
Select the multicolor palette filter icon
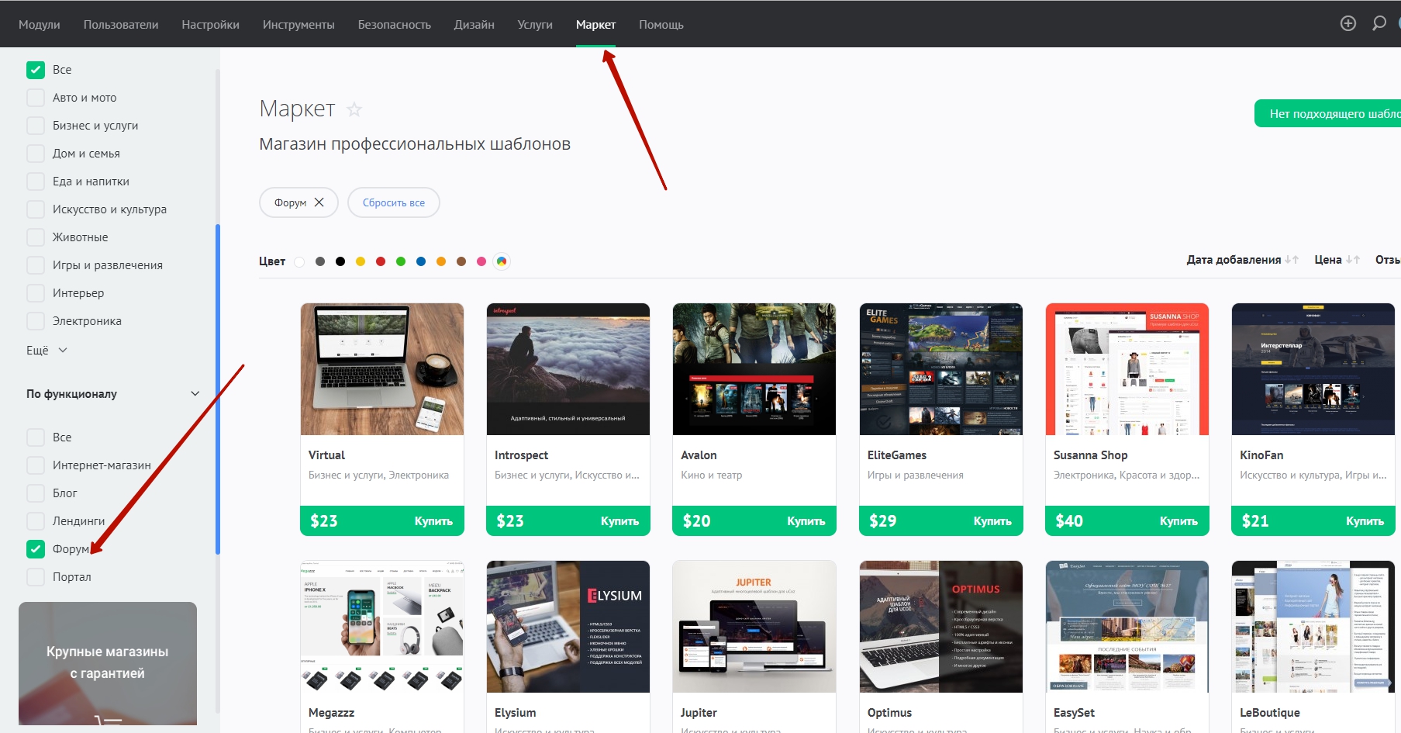point(502,261)
